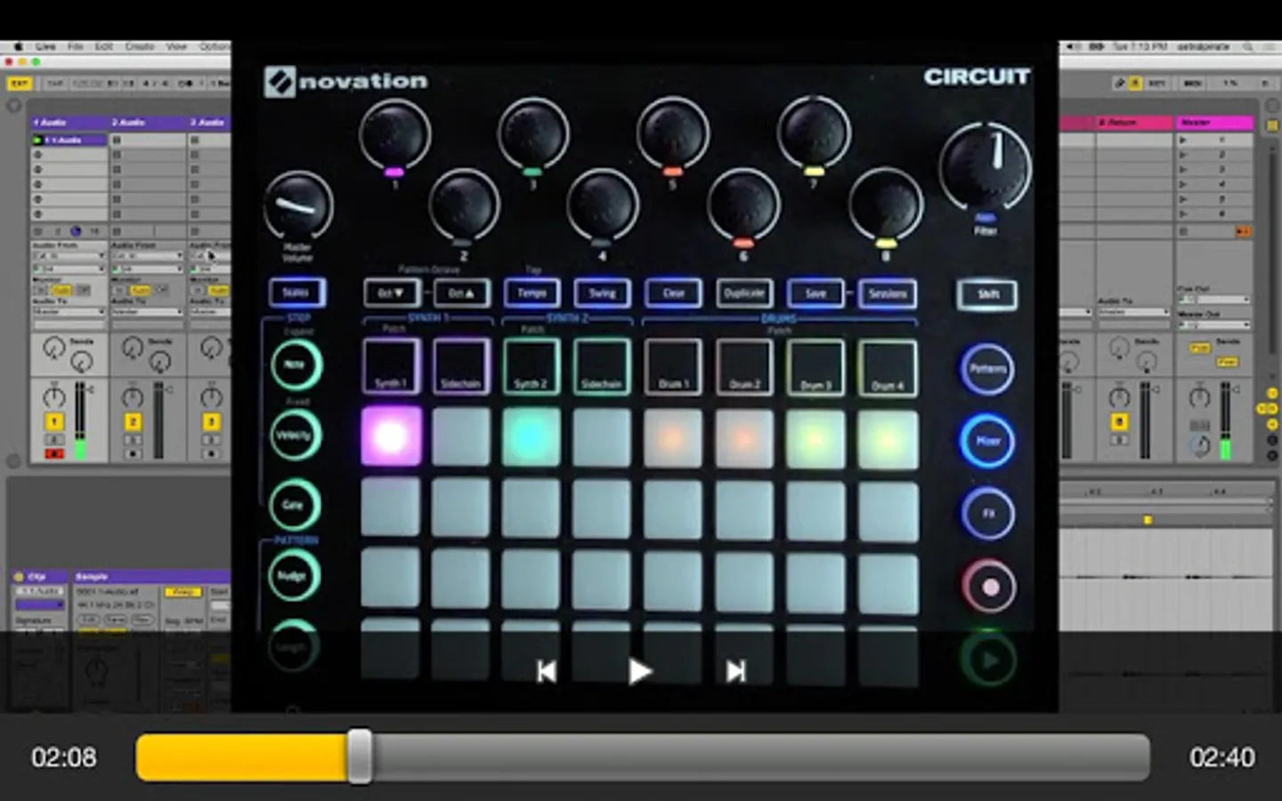Click orange Back to Arrangement button
Image resolution: width=1282 pixels, height=801 pixels.
click(1243, 231)
